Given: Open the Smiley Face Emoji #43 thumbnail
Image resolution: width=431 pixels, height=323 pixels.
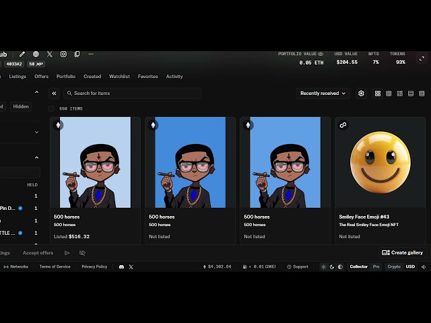Looking at the screenshot, I should point(380,163).
